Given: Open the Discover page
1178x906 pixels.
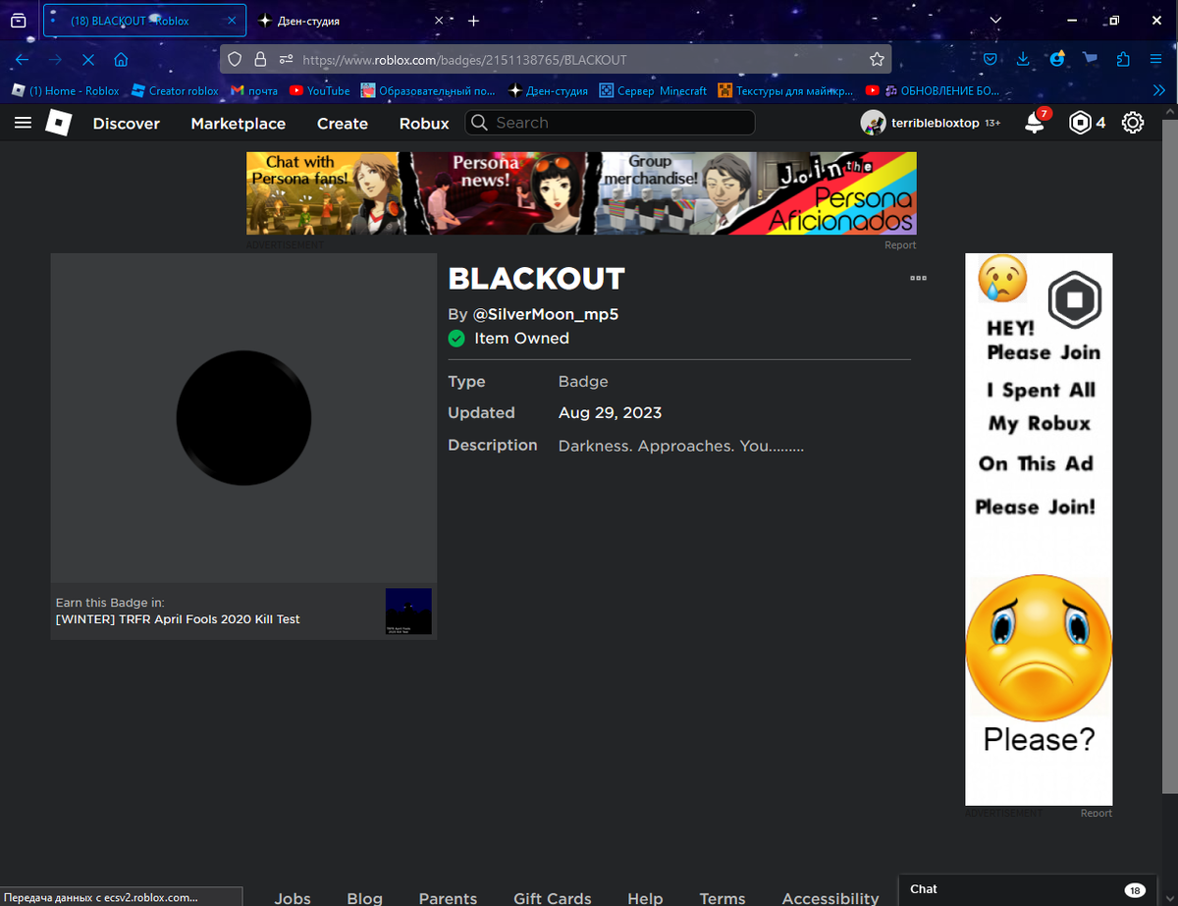Looking at the screenshot, I should tap(126, 124).
